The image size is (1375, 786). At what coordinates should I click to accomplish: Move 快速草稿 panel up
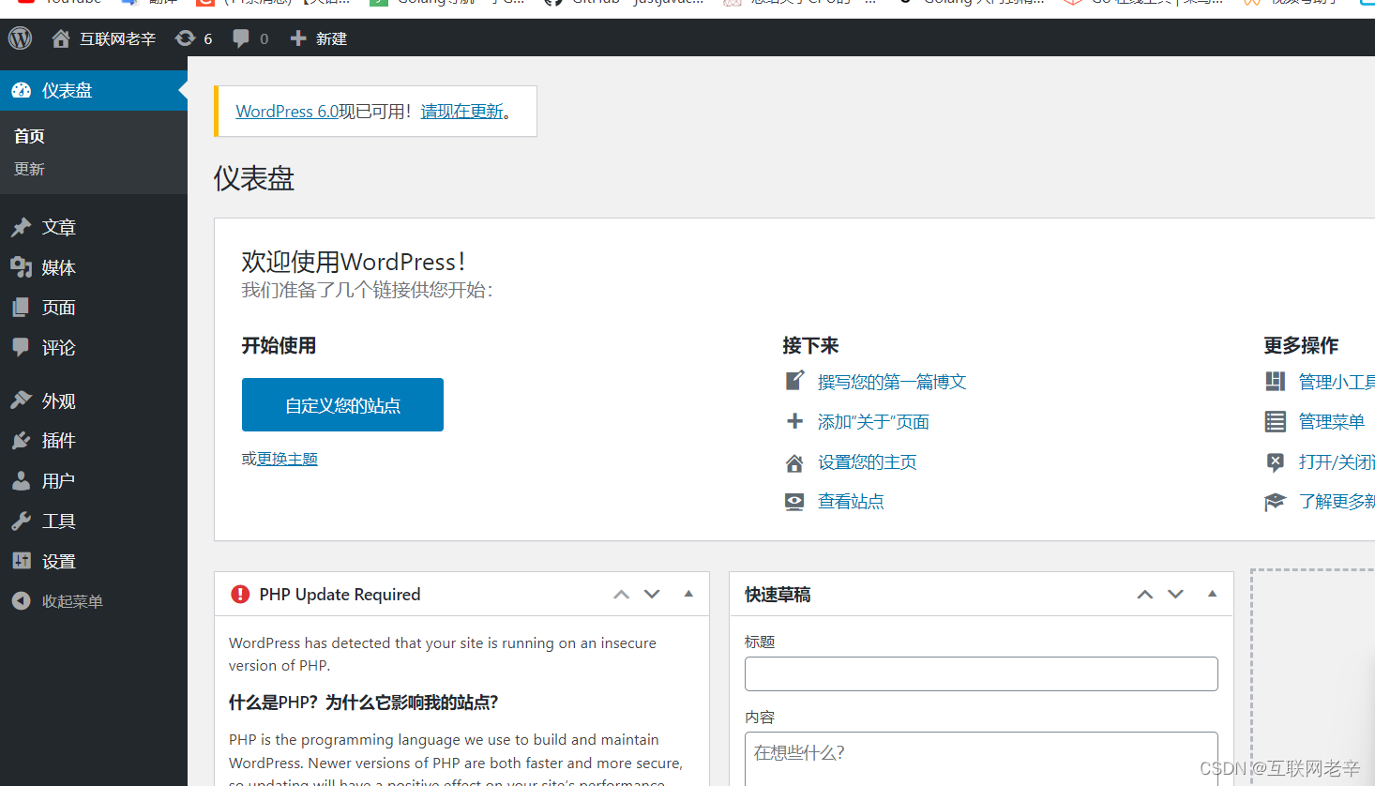click(x=1145, y=594)
